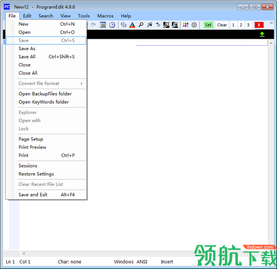The width and height of the screenshot is (277, 269).
Task: Open the Tools menu
Action: (x=84, y=16)
